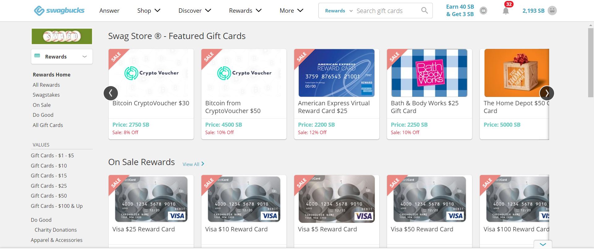594x249 pixels.
Task: Click the page vertical scrollbar
Action: (x=591, y=63)
